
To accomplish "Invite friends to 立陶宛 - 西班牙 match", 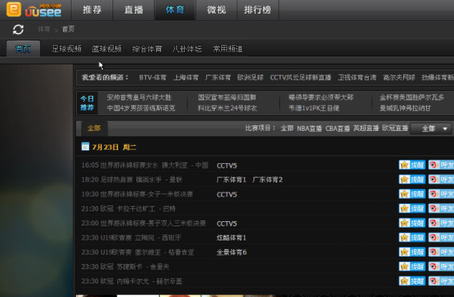I will (x=441, y=238).
